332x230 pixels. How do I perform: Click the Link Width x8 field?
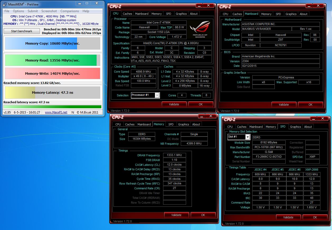click(263, 82)
